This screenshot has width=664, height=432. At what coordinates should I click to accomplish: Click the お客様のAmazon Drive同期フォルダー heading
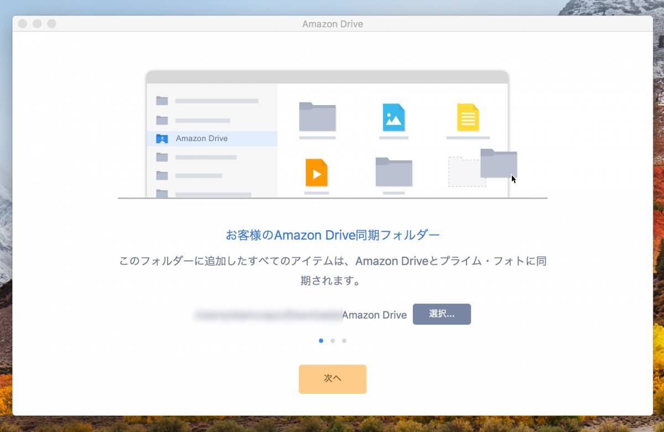tap(333, 235)
